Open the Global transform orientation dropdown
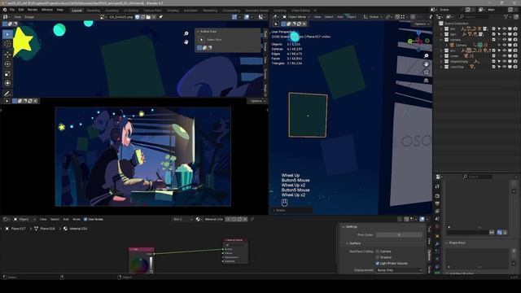Image resolution: width=521 pixels, height=293 pixels. pos(373,16)
